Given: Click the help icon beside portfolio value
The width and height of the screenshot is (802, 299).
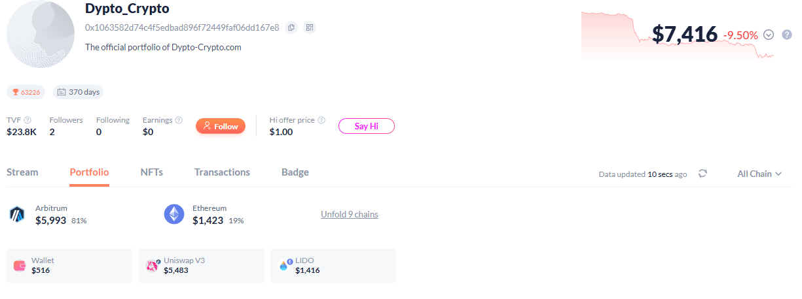Looking at the screenshot, I should point(787,35).
